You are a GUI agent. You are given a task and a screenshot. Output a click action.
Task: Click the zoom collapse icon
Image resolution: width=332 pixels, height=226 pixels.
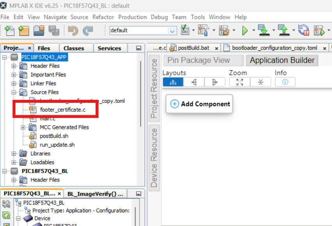pyautogui.click(x=260, y=82)
